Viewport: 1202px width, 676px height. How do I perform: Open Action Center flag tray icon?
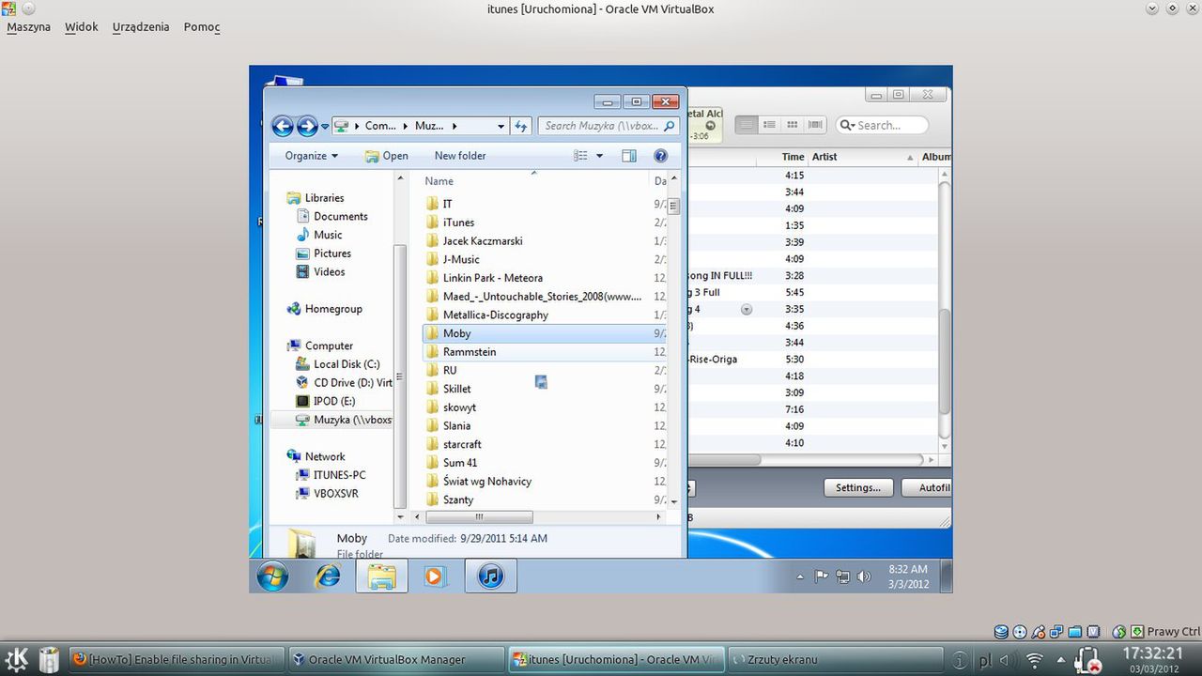point(822,576)
